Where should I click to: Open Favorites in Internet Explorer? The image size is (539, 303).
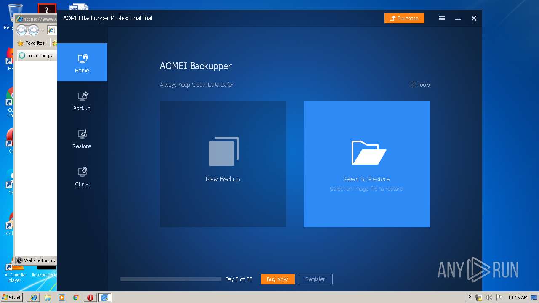(31, 43)
